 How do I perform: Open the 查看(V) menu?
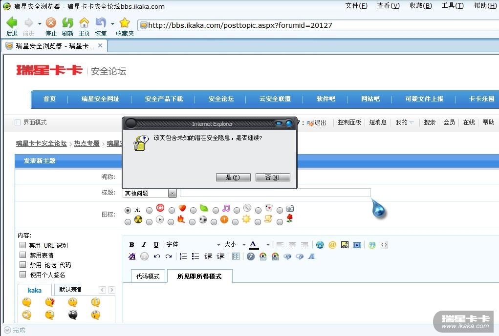tap(388, 6)
